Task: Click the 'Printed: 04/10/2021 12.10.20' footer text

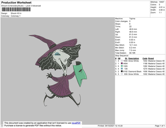Action: [110, 126]
